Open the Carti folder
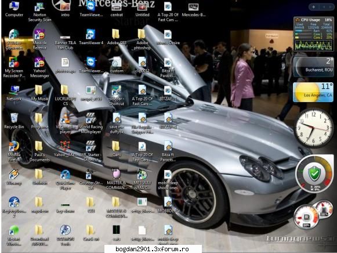The width and height of the screenshot is (337, 253). click(x=117, y=149)
